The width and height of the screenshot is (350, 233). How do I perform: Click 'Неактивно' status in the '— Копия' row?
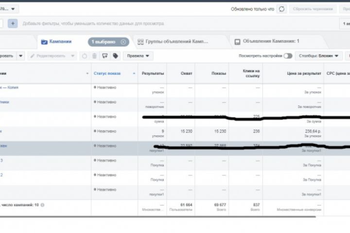(105, 87)
